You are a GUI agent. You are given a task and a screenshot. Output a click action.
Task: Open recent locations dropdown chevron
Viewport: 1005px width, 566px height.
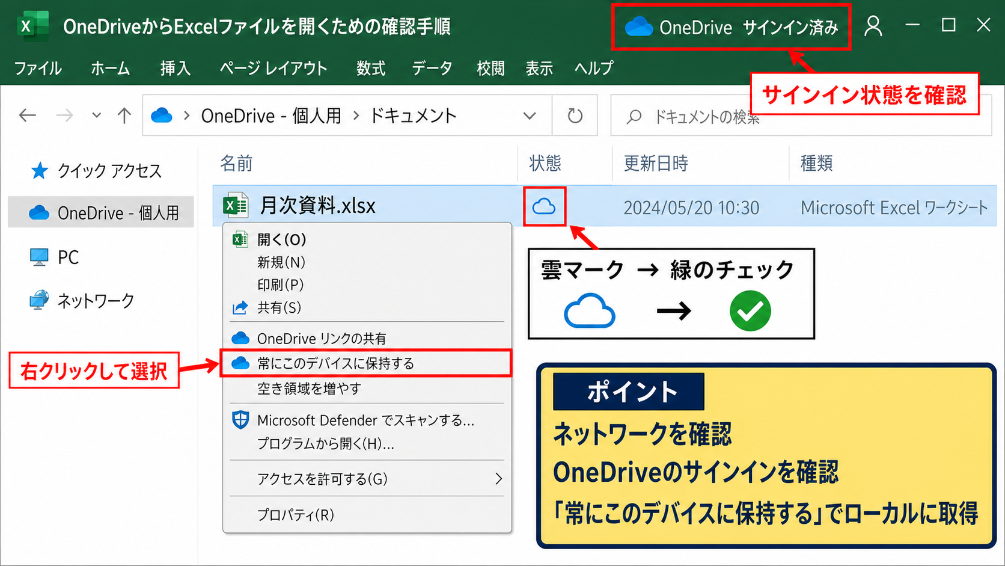pyautogui.click(x=96, y=115)
